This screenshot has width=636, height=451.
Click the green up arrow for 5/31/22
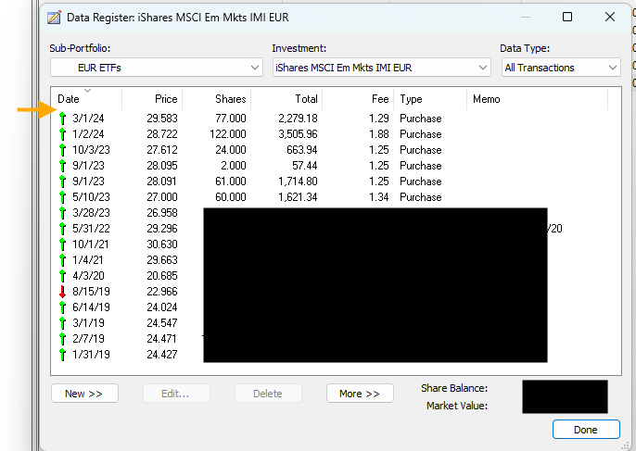(x=62, y=229)
